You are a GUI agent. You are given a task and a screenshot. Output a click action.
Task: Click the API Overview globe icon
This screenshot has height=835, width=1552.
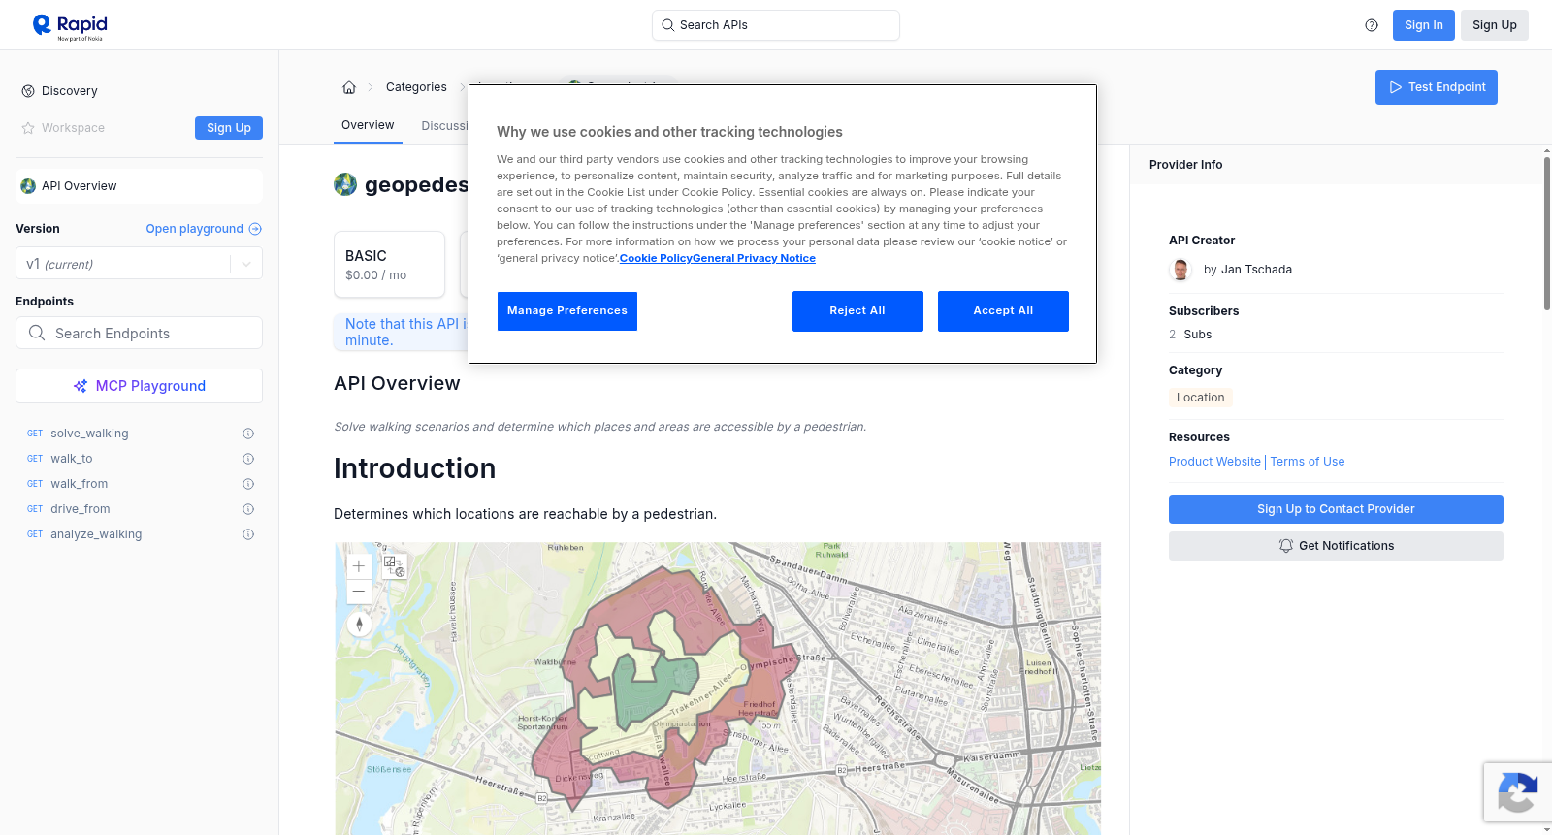[x=28, y=186]
